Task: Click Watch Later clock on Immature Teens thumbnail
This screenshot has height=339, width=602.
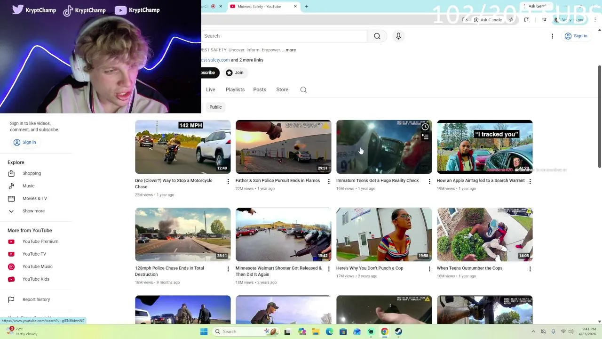Action: tap(425, 127)
